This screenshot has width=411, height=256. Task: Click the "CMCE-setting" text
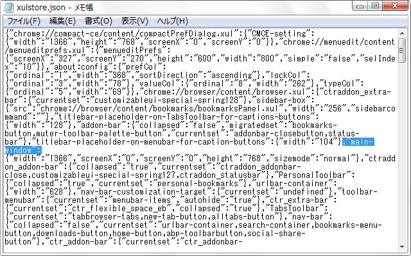point(278,33)
